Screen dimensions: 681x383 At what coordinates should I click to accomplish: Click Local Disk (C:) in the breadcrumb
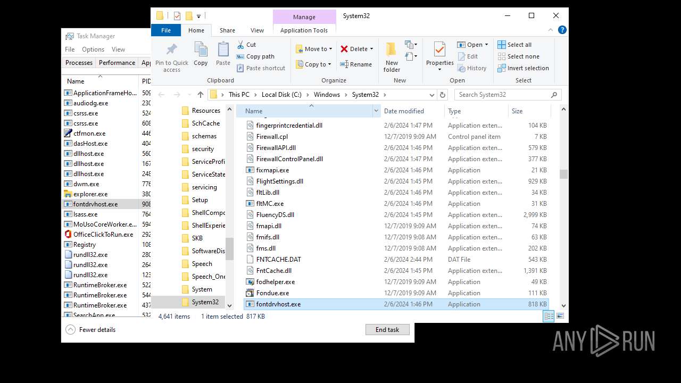tap(281, 95)
